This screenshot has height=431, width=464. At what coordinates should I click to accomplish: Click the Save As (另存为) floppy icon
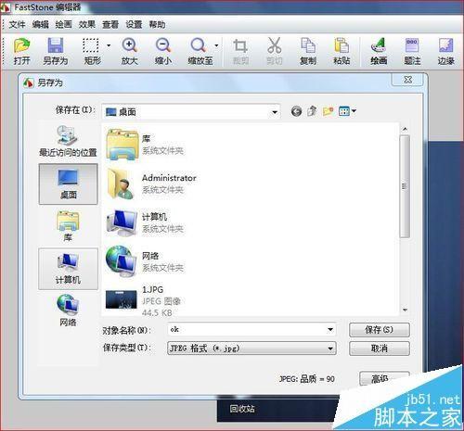[x=56, y=51]
